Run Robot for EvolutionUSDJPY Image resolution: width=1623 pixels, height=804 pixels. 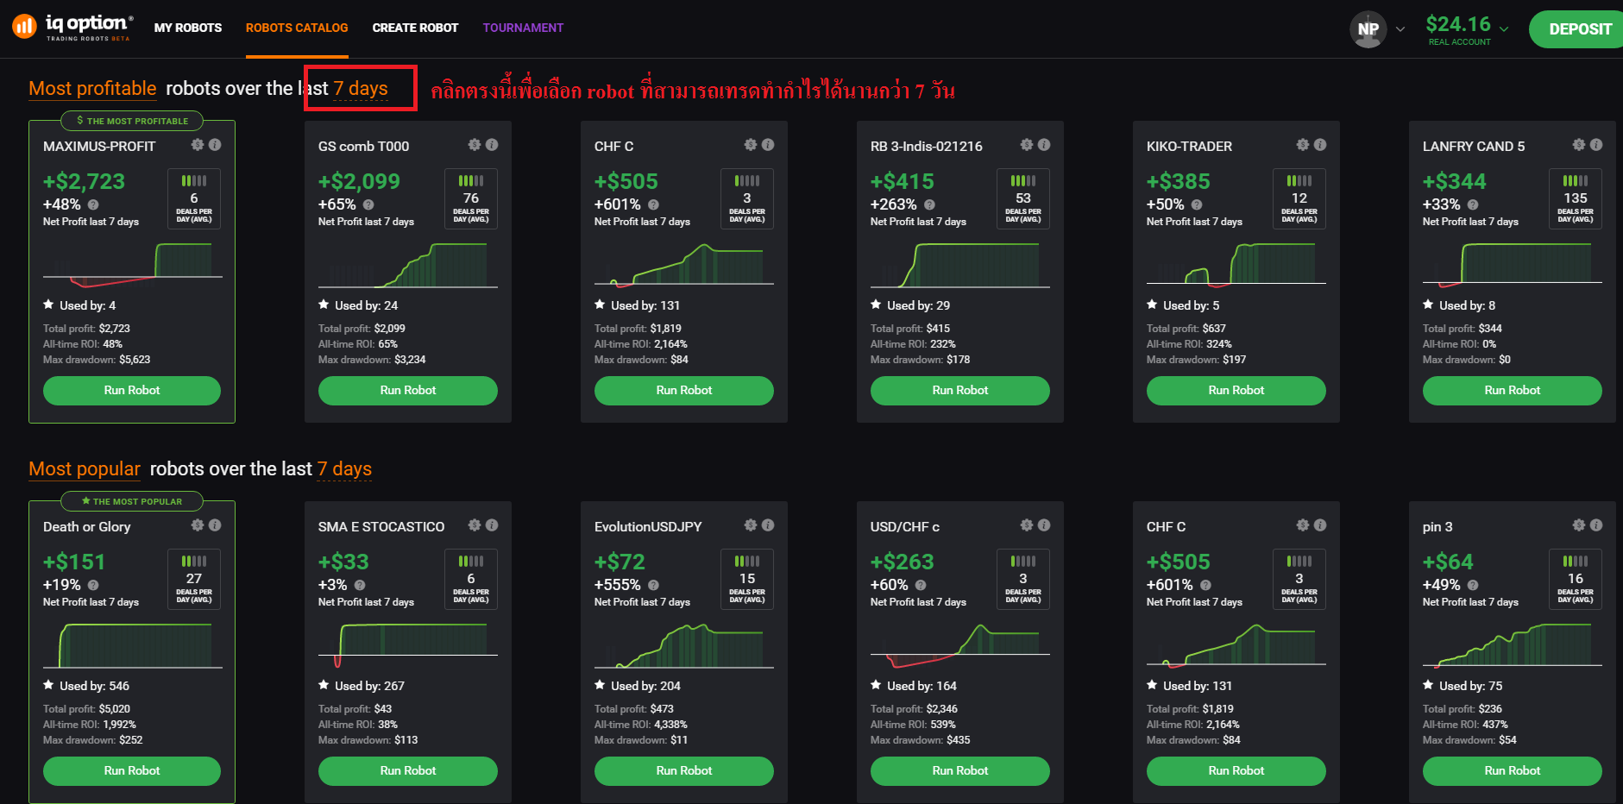point(684,771)
